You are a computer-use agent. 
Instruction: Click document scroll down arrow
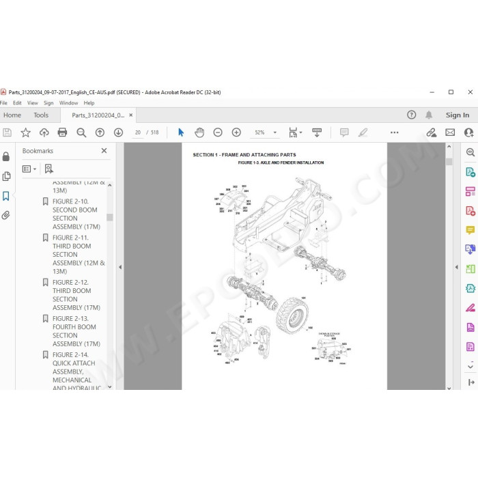click(449, 388)
